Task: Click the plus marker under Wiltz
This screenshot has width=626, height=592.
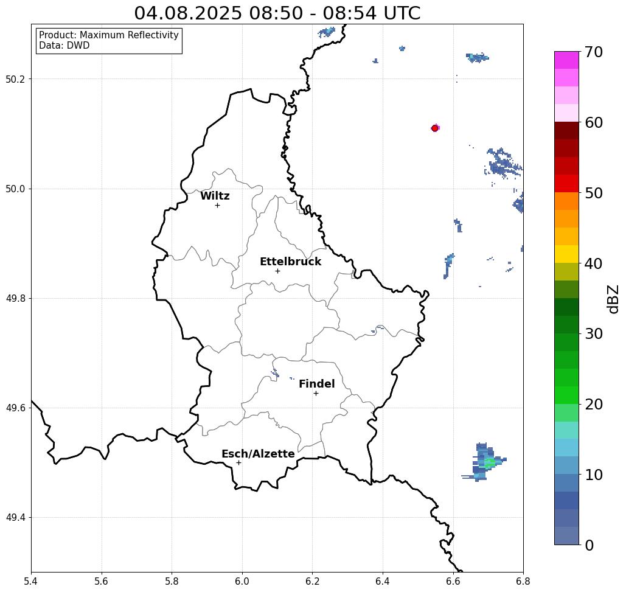Action: 217,205
